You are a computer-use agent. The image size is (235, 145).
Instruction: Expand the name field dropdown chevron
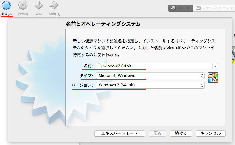215,66
